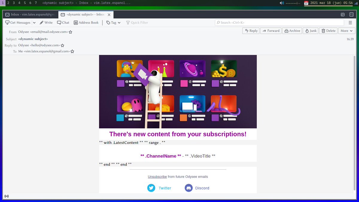Star the recipient vim.latex.espanol@gmail.com contact
Viewport: 359px width, 202px height.
point(72,51)
